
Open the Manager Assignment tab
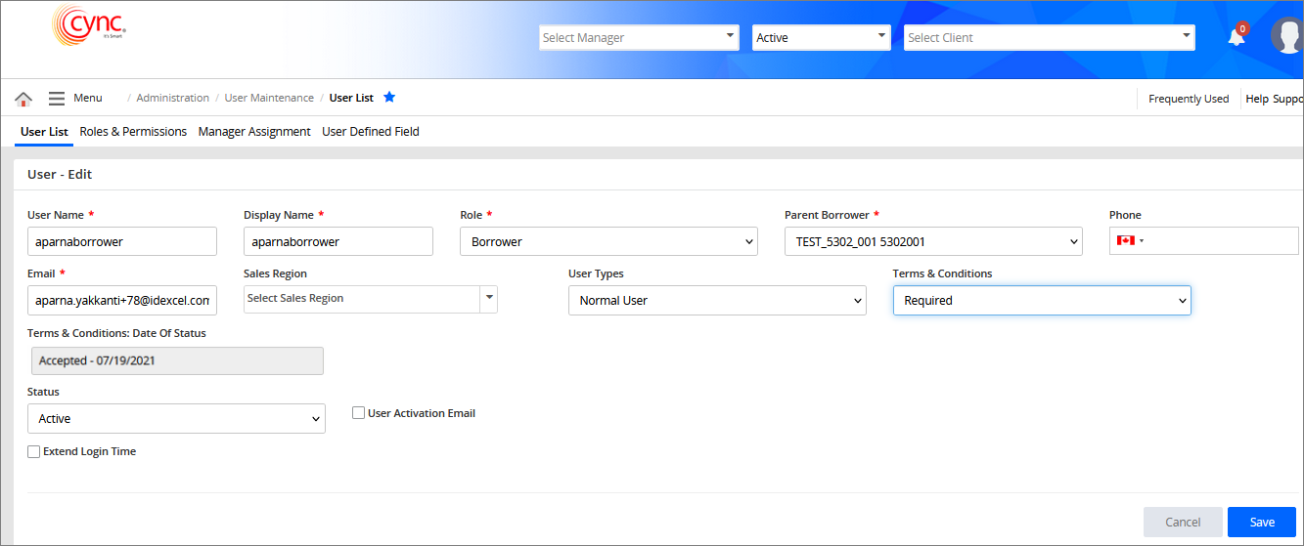(254, 132)
